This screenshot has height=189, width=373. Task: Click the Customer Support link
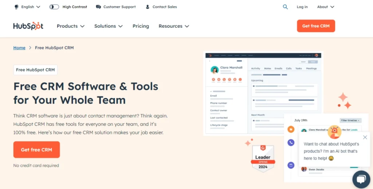click(119, 7)
